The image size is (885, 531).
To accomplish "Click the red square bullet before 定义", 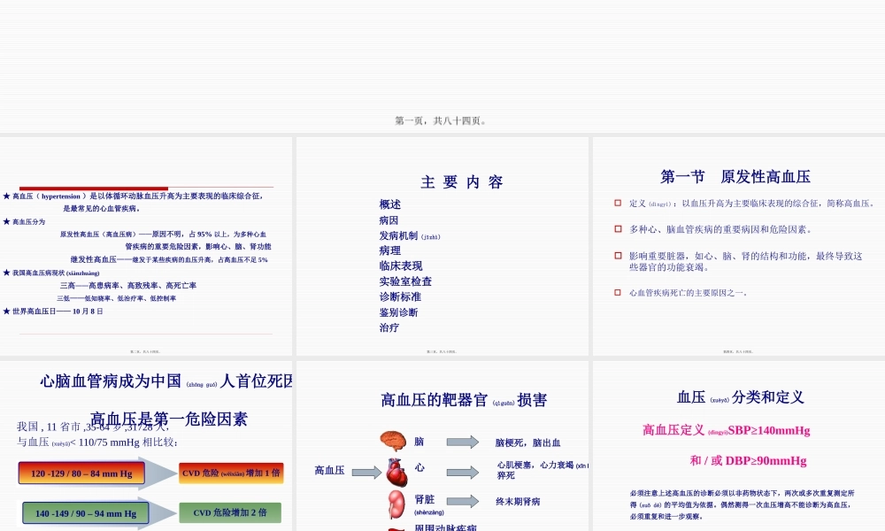I will pos(617,202).
